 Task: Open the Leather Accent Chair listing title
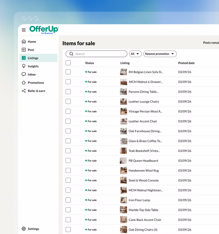(x=143, y=121)
